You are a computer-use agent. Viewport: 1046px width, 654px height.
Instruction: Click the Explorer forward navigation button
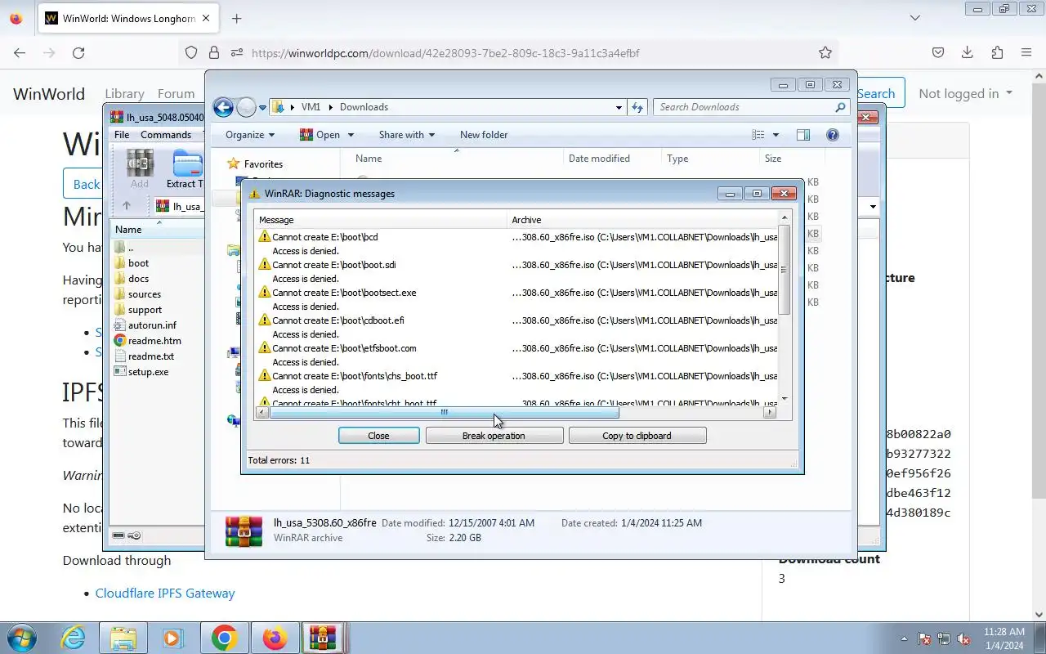[x=246, y=107]
